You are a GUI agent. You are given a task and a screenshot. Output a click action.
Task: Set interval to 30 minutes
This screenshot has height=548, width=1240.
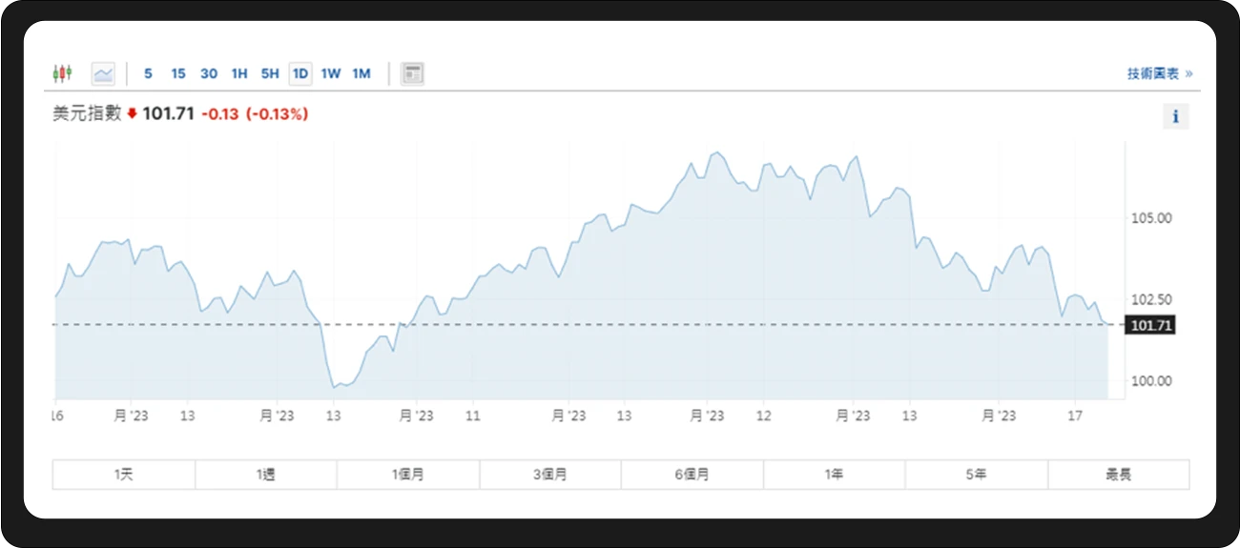(209, 73)
